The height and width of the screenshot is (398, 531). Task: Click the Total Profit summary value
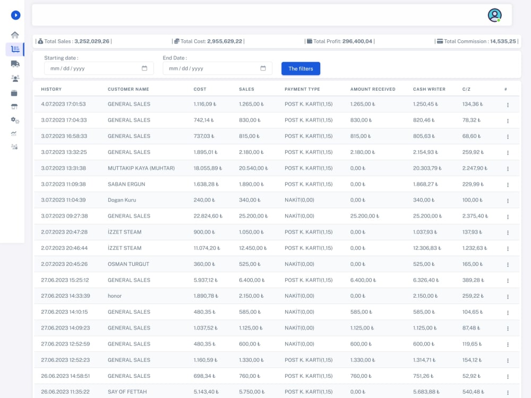coord(357,41)
